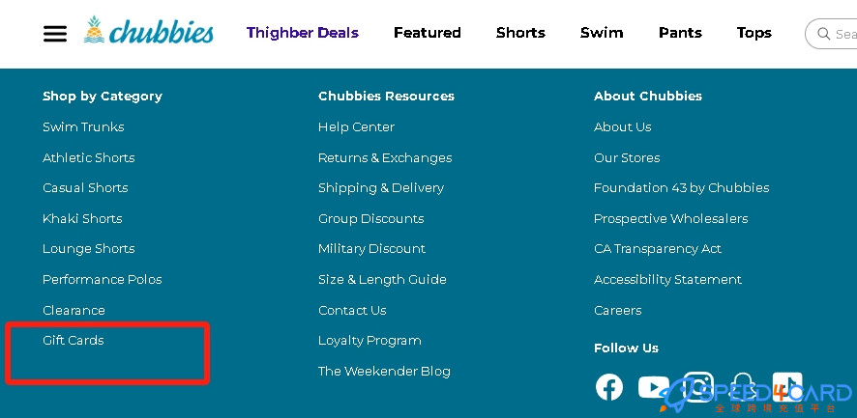The height and width of the screenshot is (418, 857).
Task: Open the Snapchat icon
Action: tap(743, 387)
